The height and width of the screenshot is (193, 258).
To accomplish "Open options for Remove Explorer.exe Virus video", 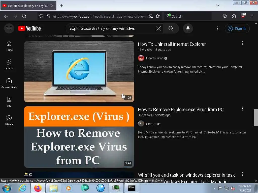I will pyautogui.click(x=243, y=109).
